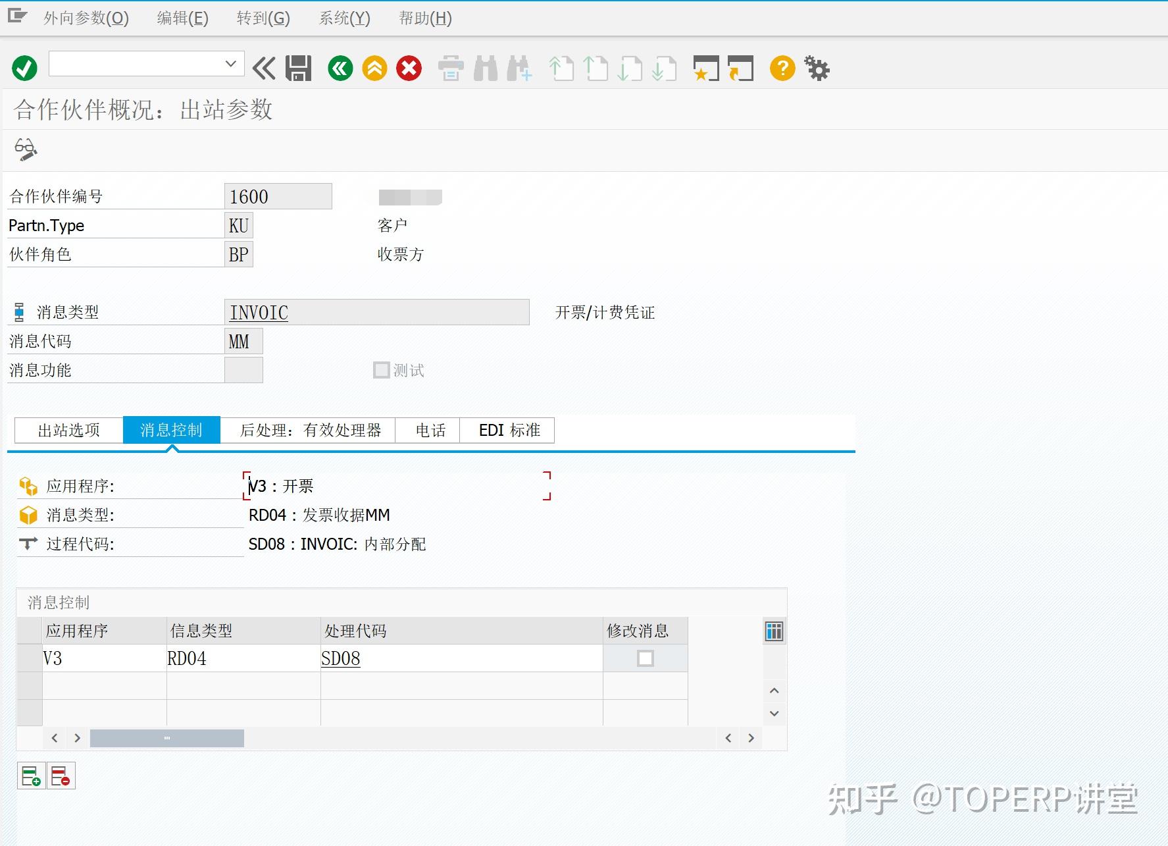The height and width of the screenshot is (846, 1168).
Task: Click the Save icon in the toolbar
Action: 297,68
